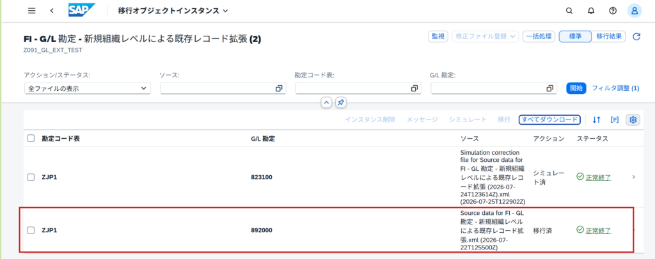
Task: Open value help for ソース field
Action: tap(279, 88)
